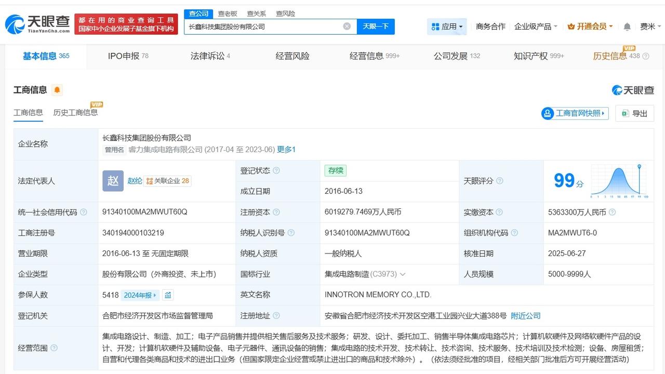Clear search text with the X icon
The height and width of the screenshot is (374, 665).
pos(347,26)
